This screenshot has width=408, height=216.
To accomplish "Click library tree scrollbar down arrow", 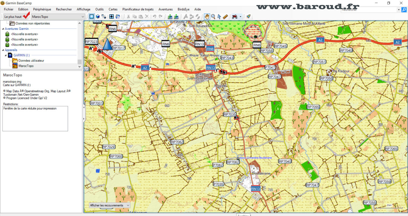I will (80, 66).
